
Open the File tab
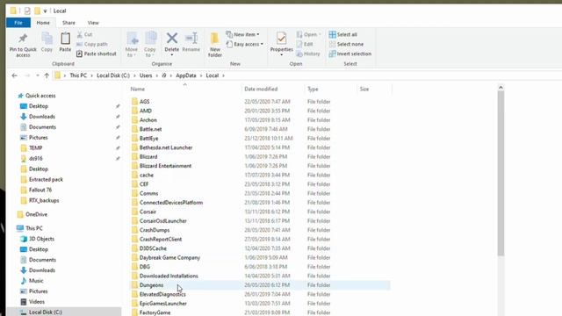(x=18, y=23)
